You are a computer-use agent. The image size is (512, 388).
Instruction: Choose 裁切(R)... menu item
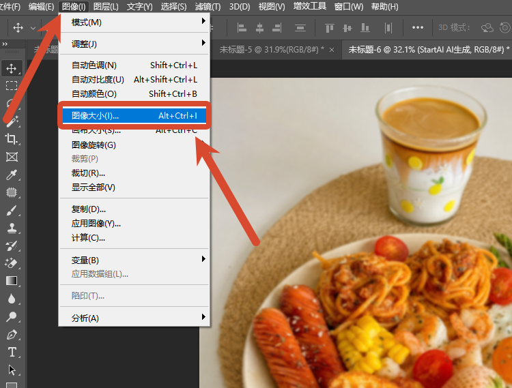[x=134, y=173]
